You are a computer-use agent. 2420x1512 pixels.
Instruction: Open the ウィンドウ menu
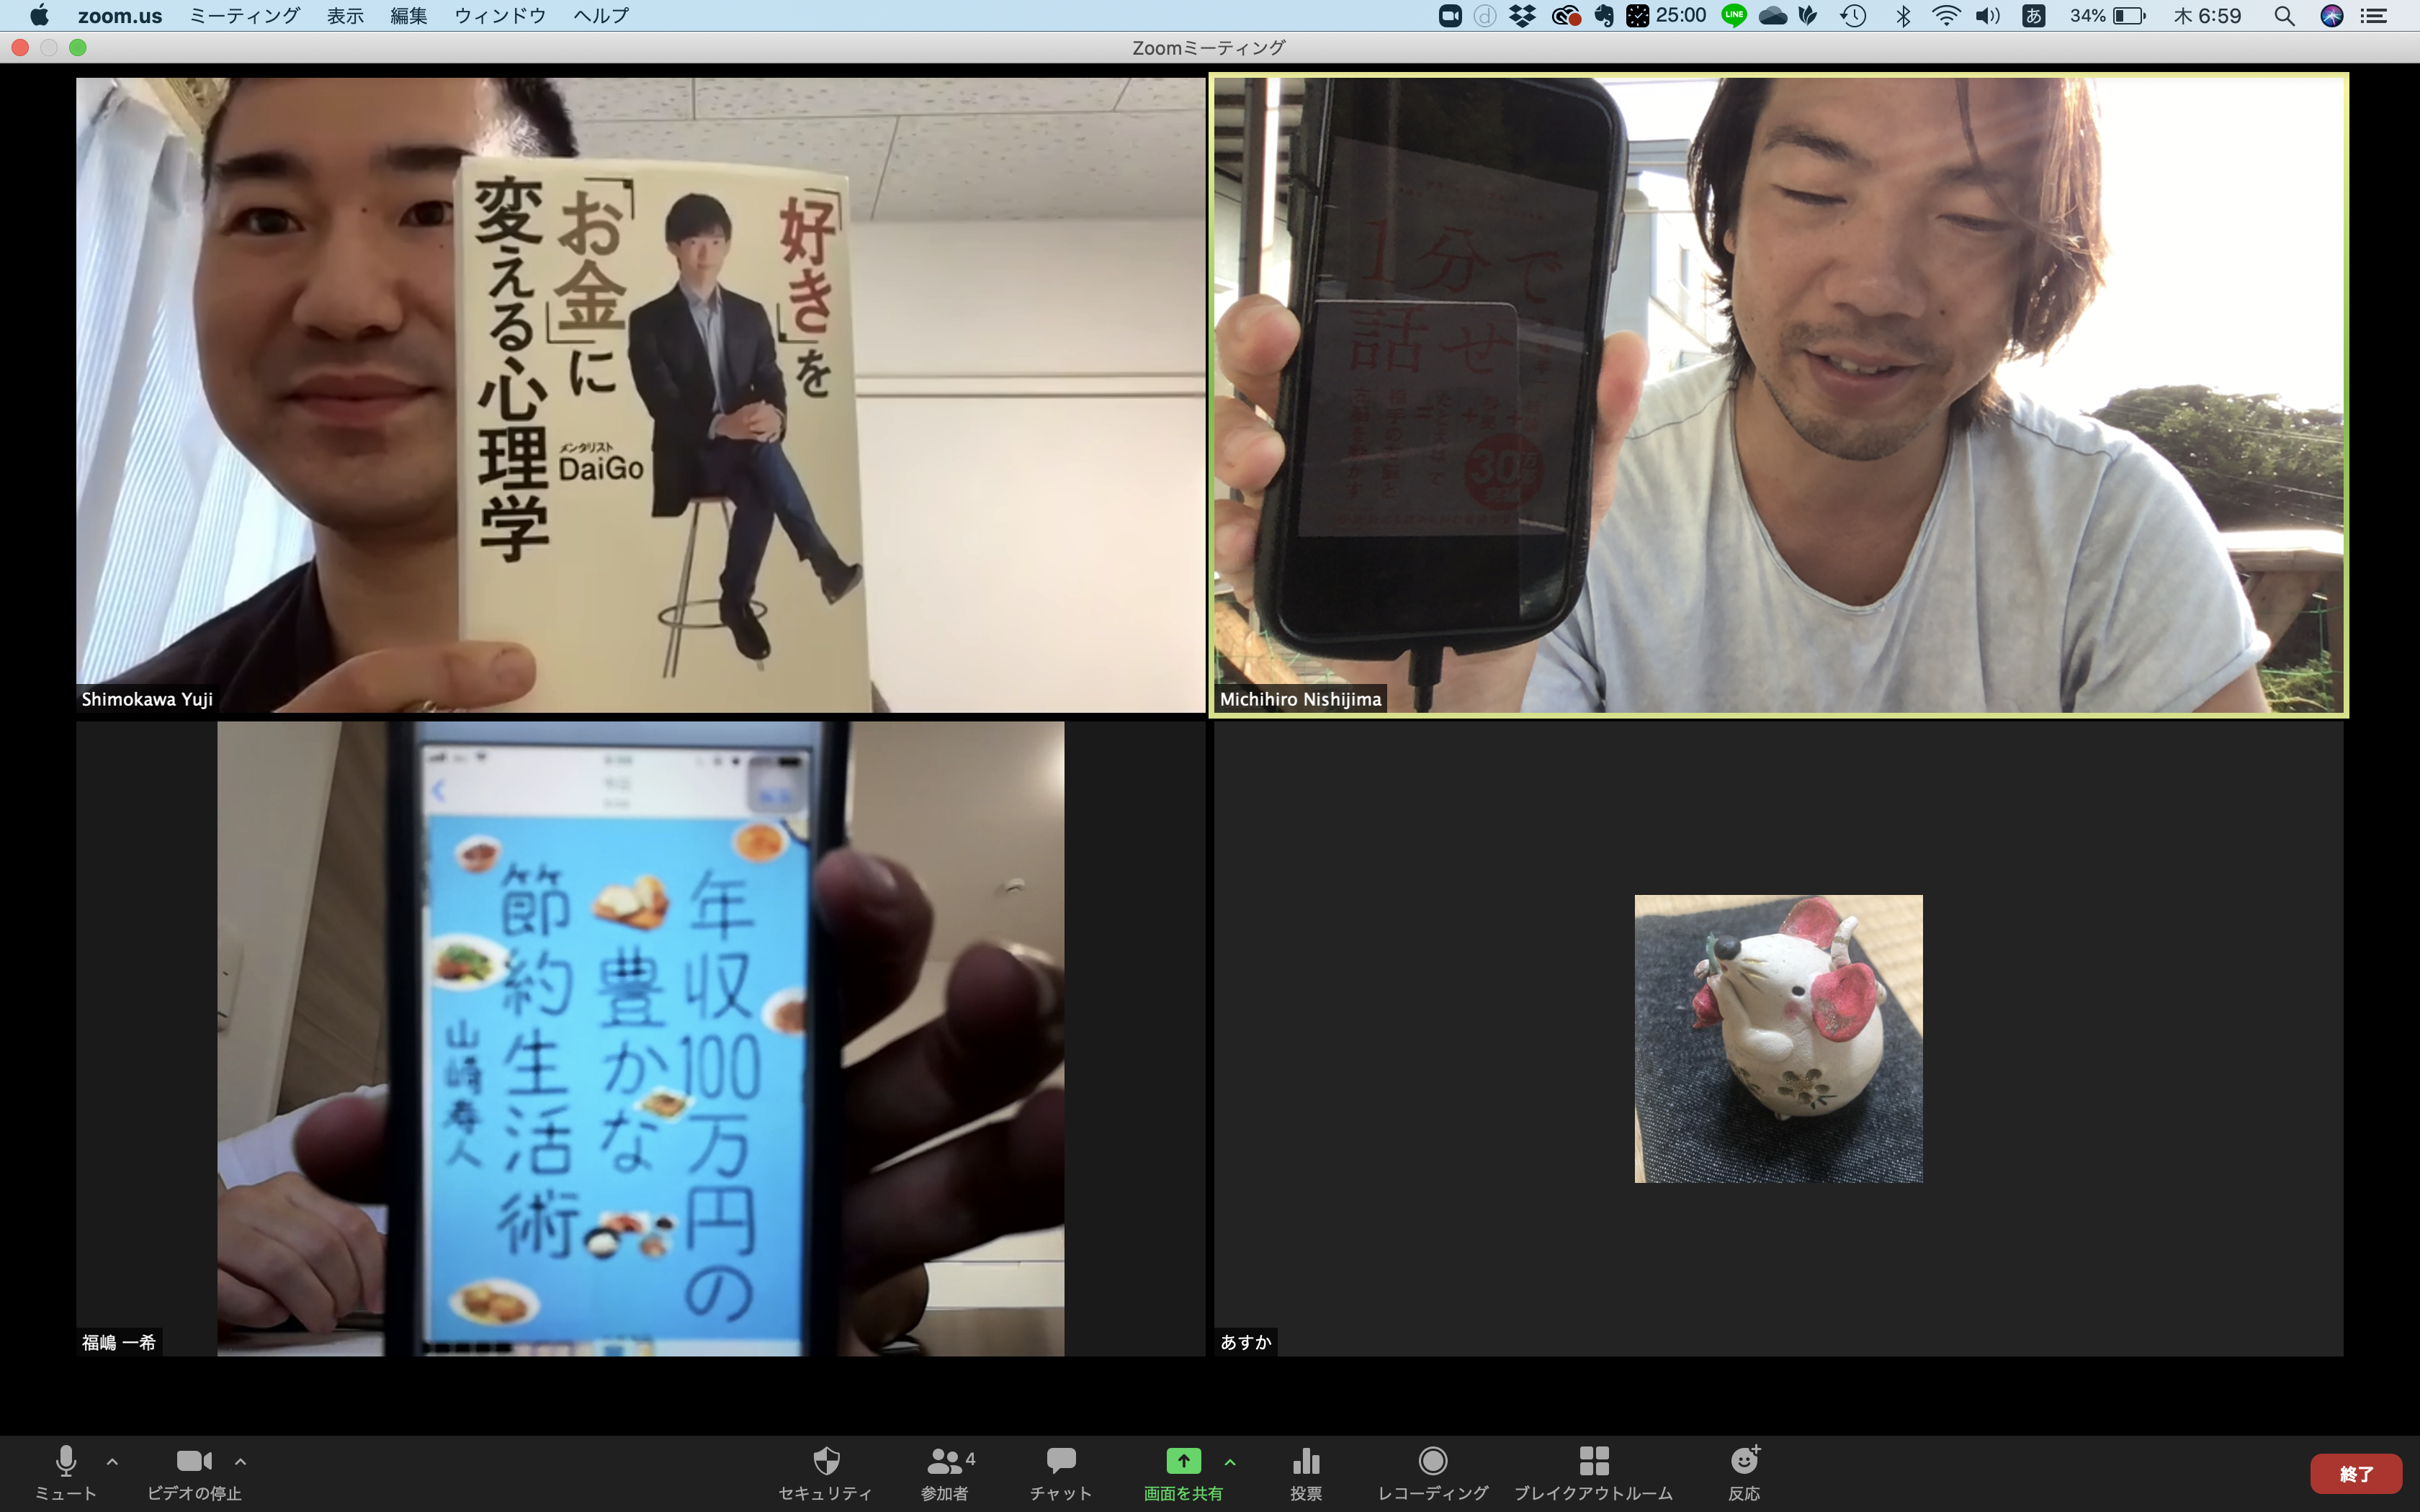tap(500, 15)
